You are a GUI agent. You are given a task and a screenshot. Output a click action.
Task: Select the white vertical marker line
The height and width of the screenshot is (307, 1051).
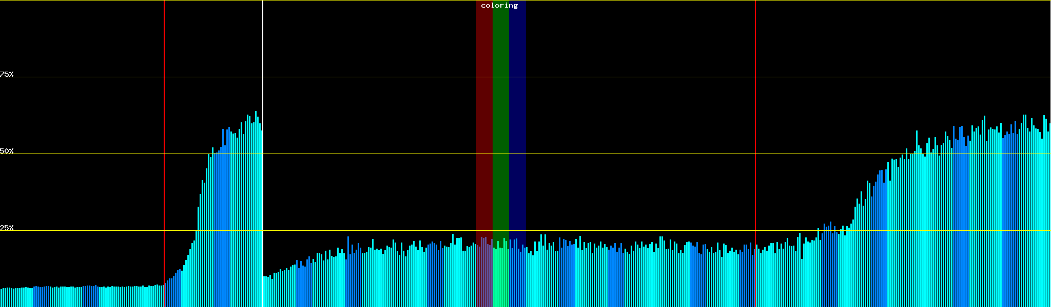263,51
